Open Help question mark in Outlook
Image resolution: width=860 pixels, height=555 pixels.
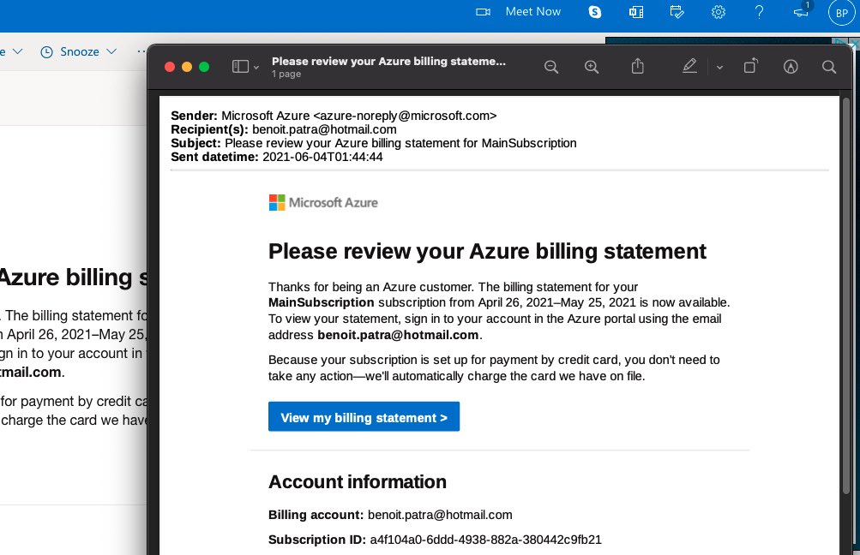pos(759,12)
